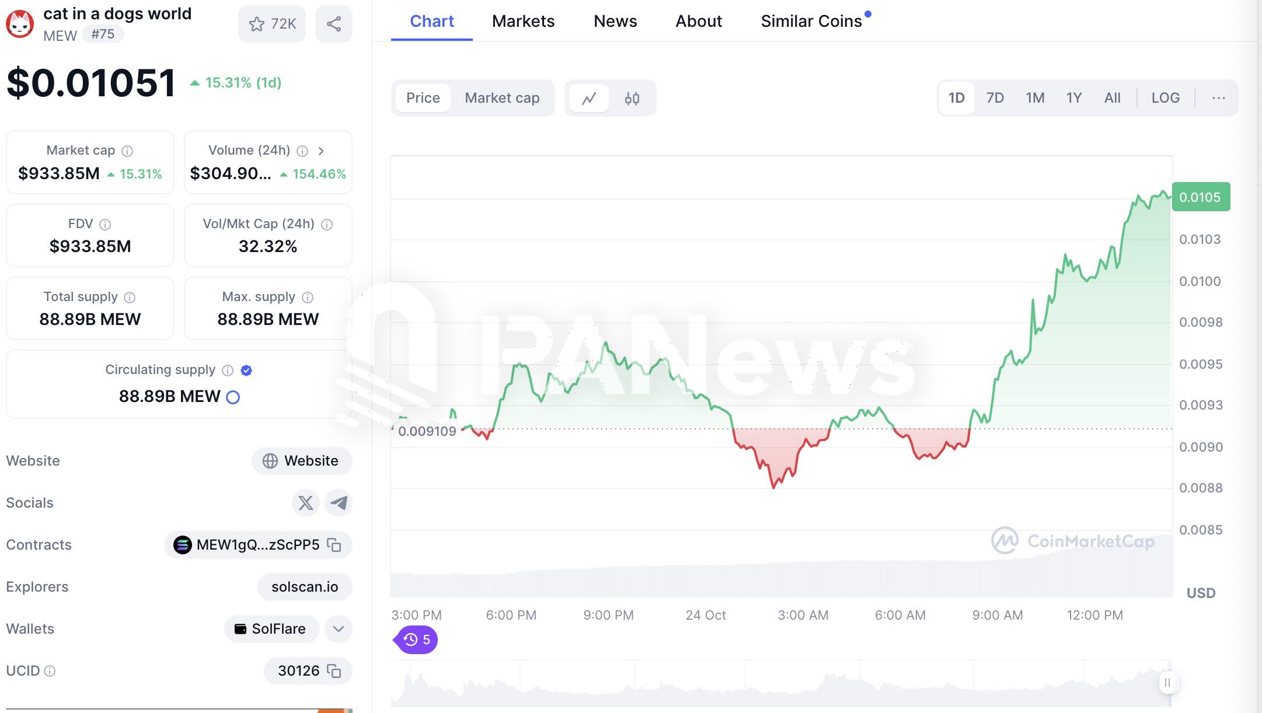Select the Price chart toggle
Viewport: 1262px width, 713px height.
(x=423, y=98)
